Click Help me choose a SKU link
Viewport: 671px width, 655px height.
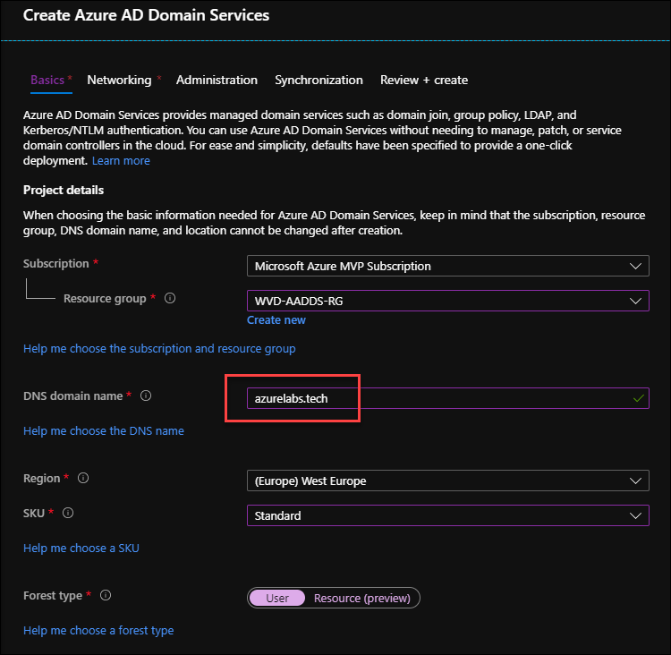[x=81, y=548]
